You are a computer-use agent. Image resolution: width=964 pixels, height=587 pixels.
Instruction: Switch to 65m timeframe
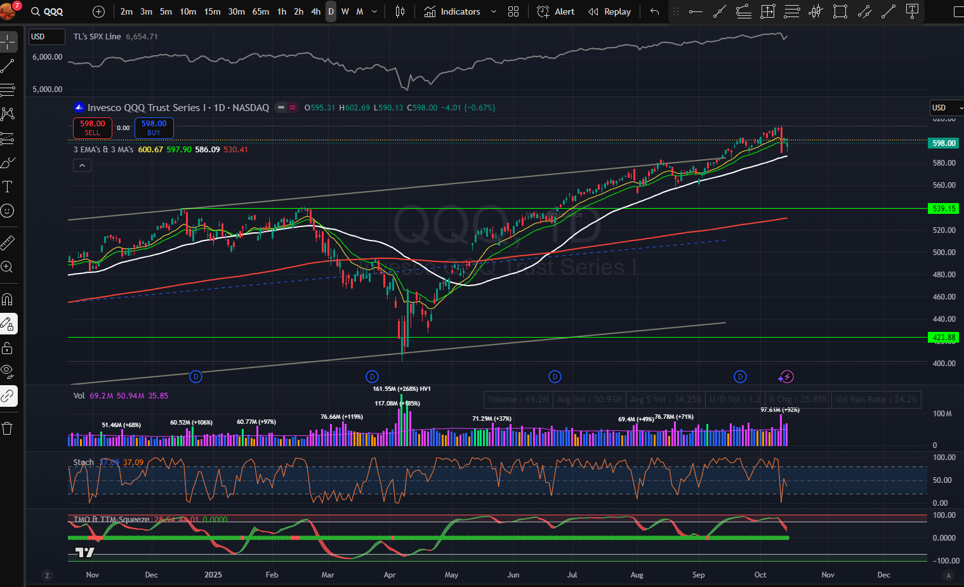(x=260, y=11)
